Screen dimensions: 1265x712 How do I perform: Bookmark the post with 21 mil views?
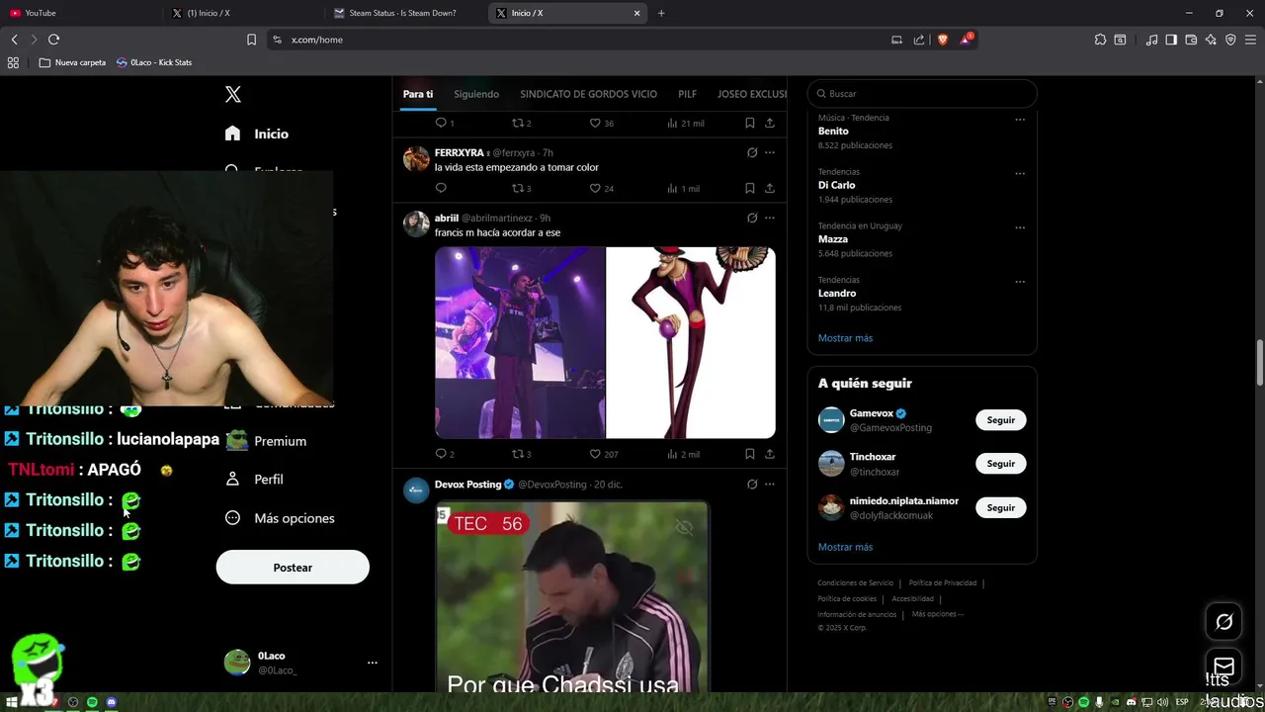(x=749, y=123)
